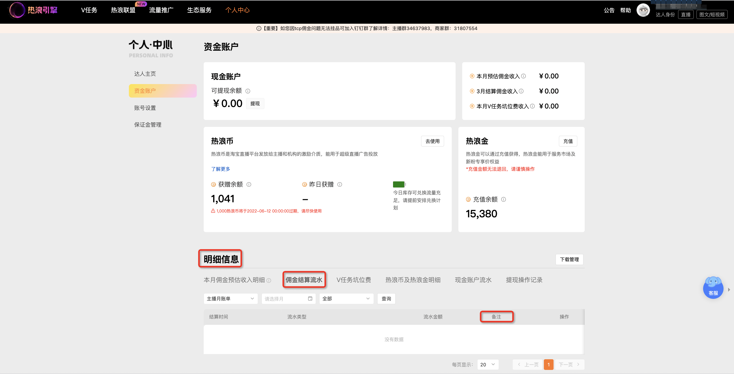Click the 客服 support mascot icon
This screenshot has width=734, height=374.
[x=713, y=287]
